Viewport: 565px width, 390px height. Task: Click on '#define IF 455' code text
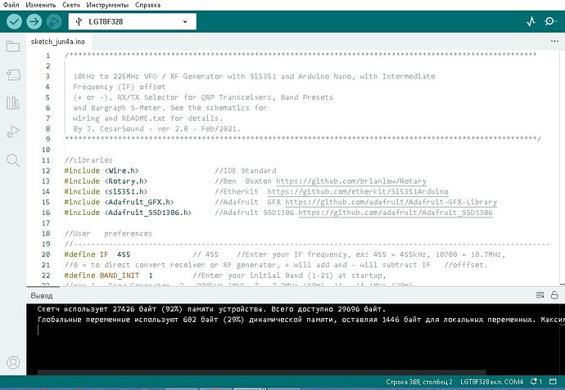[97, 254]
